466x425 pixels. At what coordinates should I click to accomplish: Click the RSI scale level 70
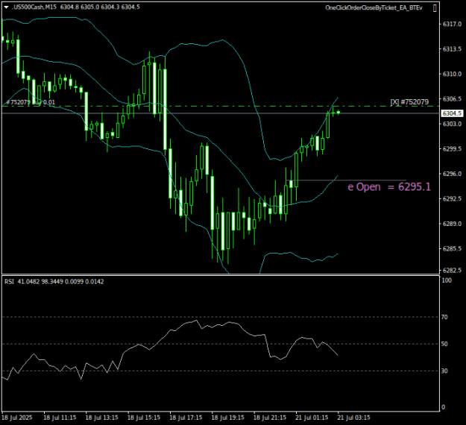coord(444,317)
